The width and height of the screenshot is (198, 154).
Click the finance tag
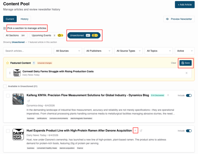pos(80,148)
